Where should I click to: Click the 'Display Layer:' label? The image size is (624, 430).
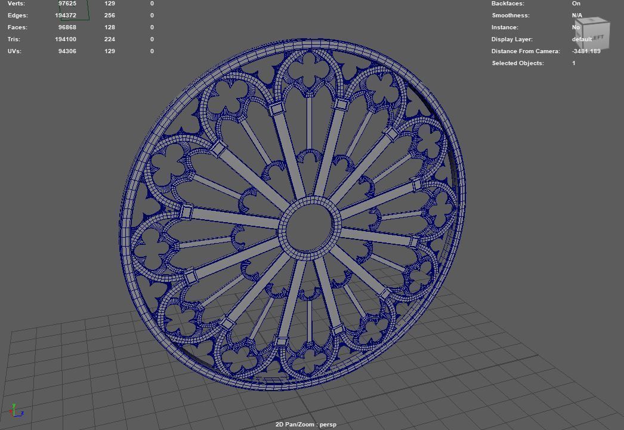coord(512,39)
